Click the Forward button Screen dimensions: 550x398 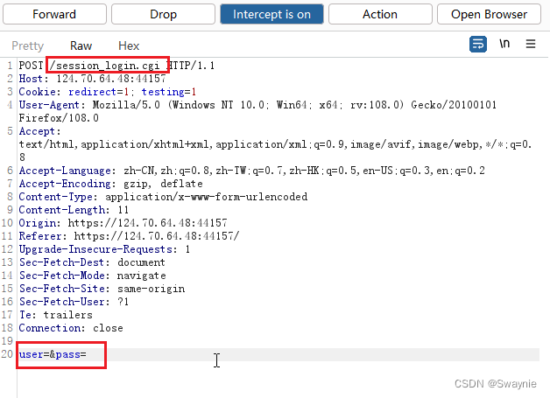pos(54,14)
